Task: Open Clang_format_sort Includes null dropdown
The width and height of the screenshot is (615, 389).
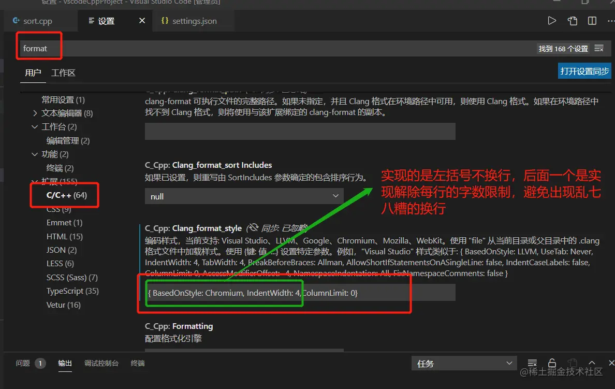Action: click(244, 196)
